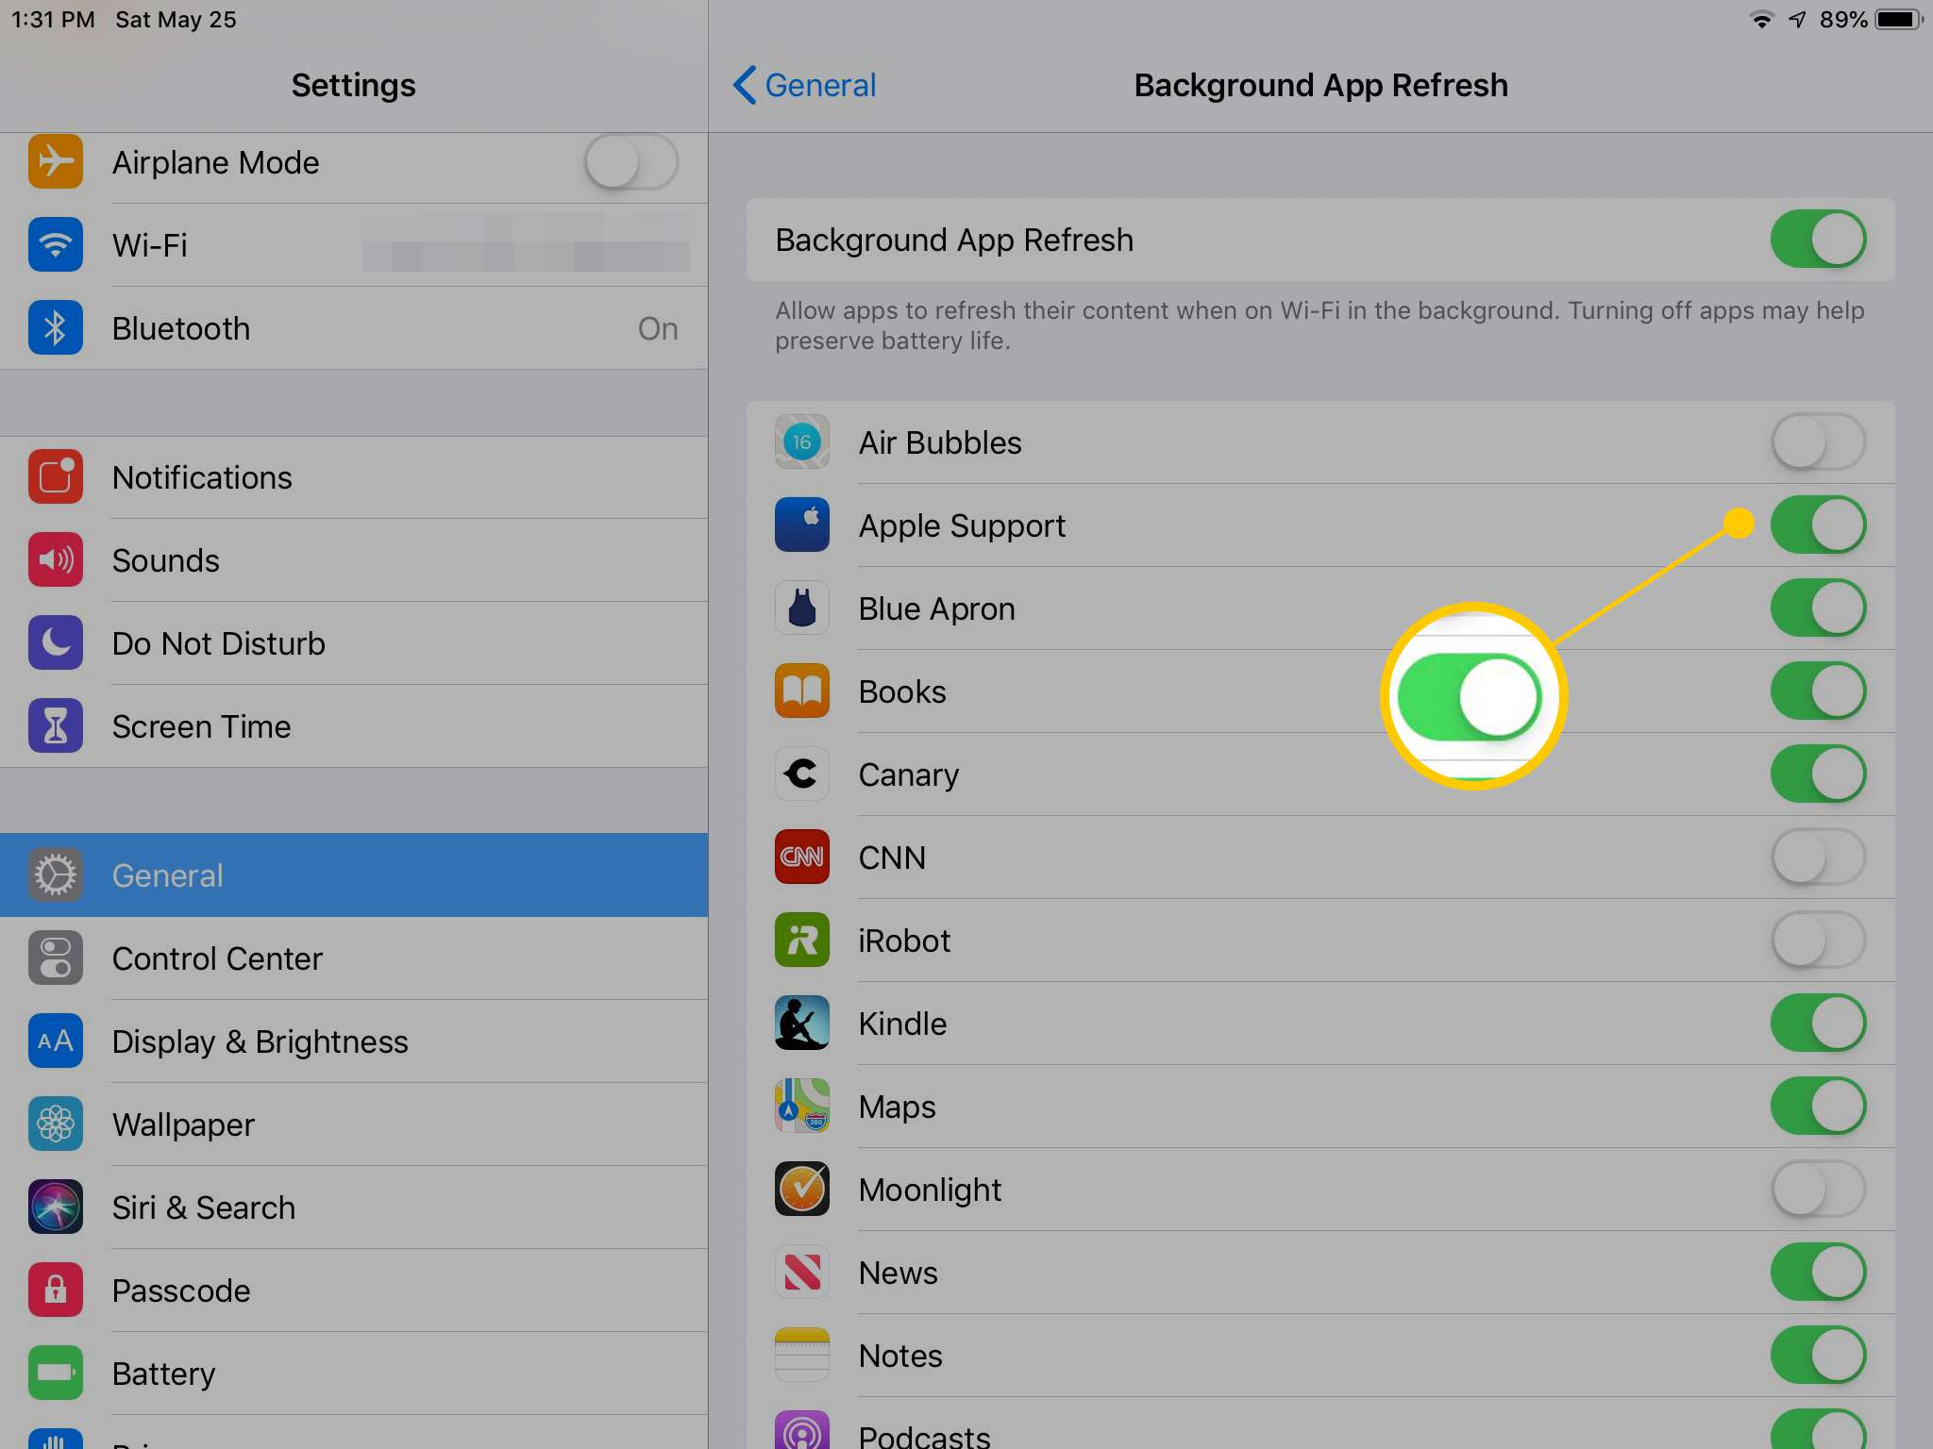The width and height of the screenshot is (1933, 1449).
Task: Tap the CNN app icon
Action: click(802, 857)
